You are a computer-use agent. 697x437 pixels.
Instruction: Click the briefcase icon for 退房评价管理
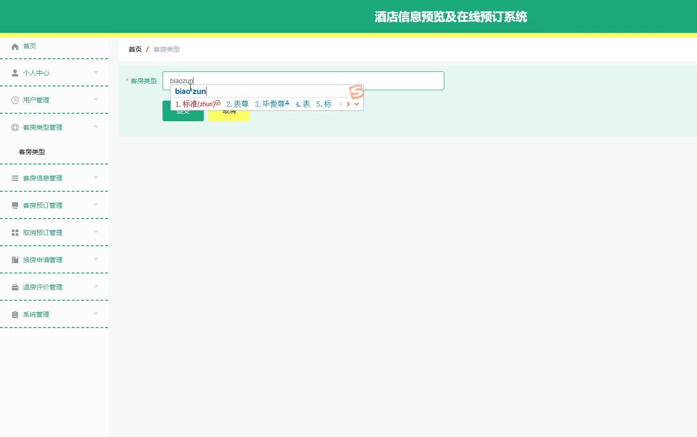(x=15, y=287)
